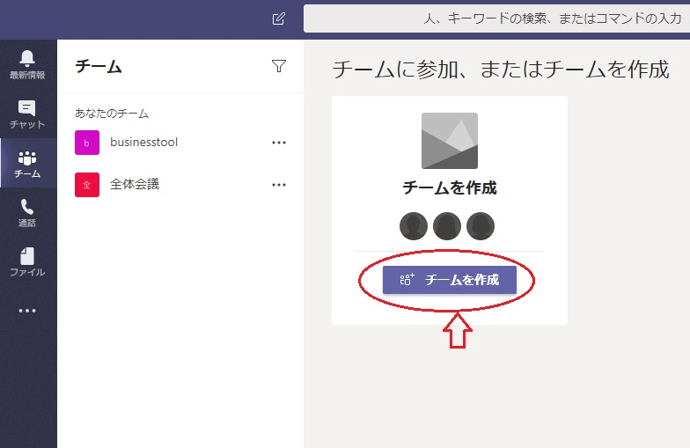Open more options for businesstool team
The height and width of the screenshot is (448, 690).
[279, 143]
